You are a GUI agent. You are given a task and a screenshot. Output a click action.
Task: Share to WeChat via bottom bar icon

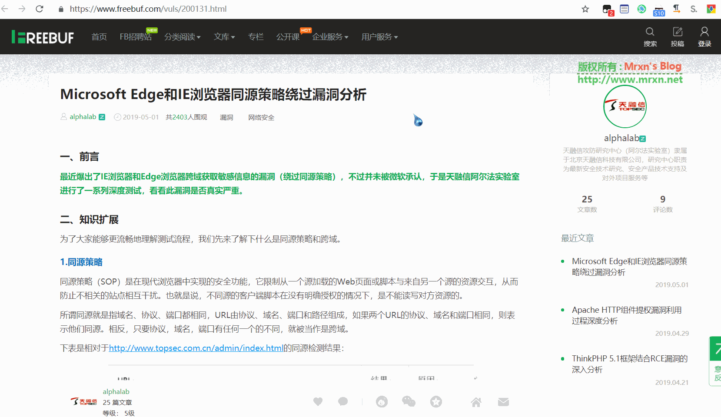pyautogui.click(x=409, y=402)
